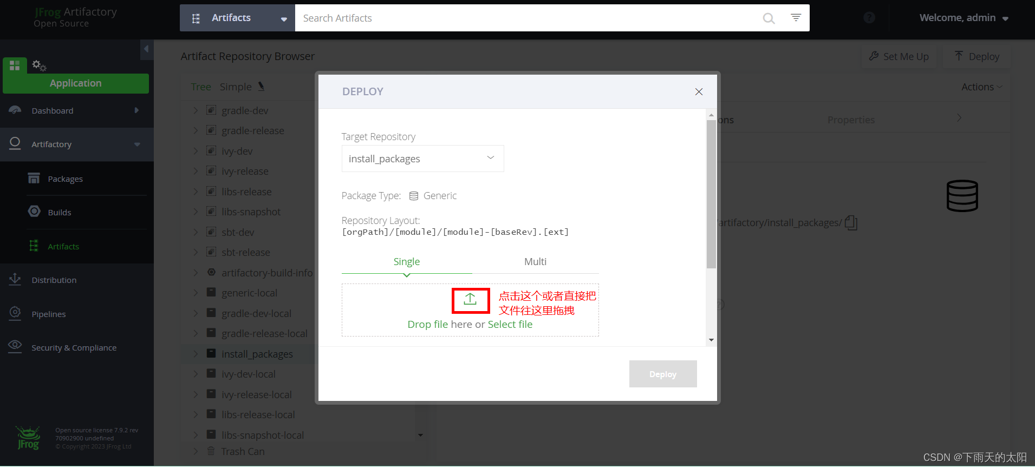Viewport: 1035px width, 468px height.
Task: Click the Deploy dialog scrollbar thumb
Action: pyautogui.click(x=711, y=194)
